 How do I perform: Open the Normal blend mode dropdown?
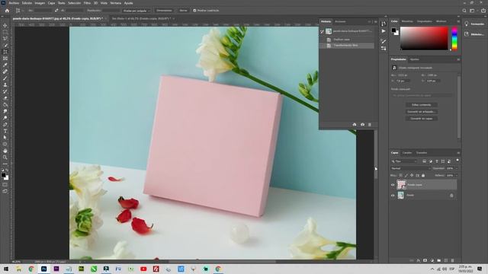[410, 168]
